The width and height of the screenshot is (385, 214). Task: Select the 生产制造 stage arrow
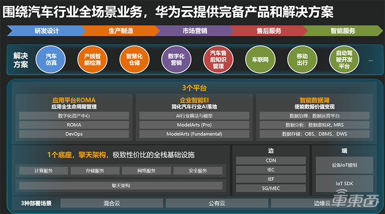(x=120, y=31)
